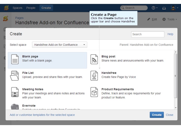Open the Tools gear menu
The height and width of the screenshot is (129, 181).
point(170,19)
